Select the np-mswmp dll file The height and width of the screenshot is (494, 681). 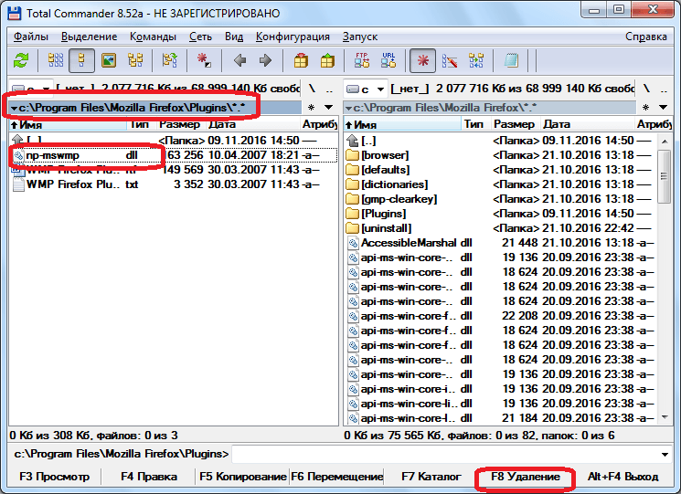[x=53, y=155]
